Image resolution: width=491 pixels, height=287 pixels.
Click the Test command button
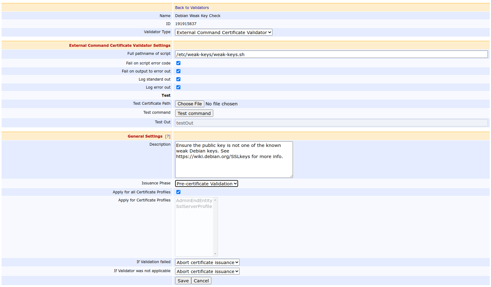pos(194,113)
